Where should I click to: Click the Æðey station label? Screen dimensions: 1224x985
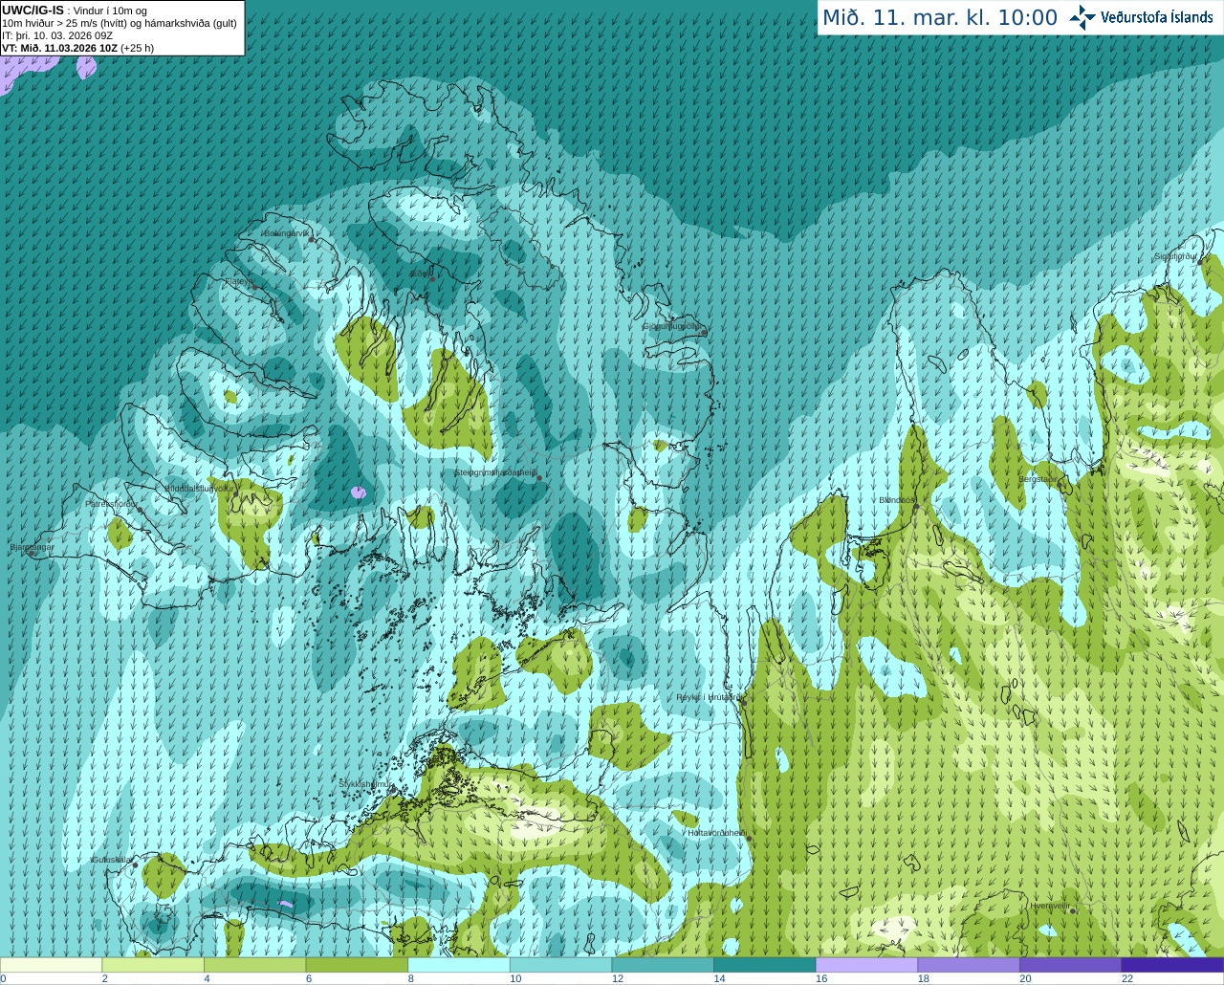pyautogui.click(x=421, y=274)
